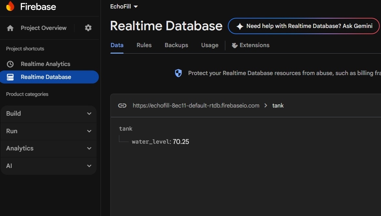Screen dimensions: 381x216
Task: Expand the AI category
Action: click(x=49, y=166)
